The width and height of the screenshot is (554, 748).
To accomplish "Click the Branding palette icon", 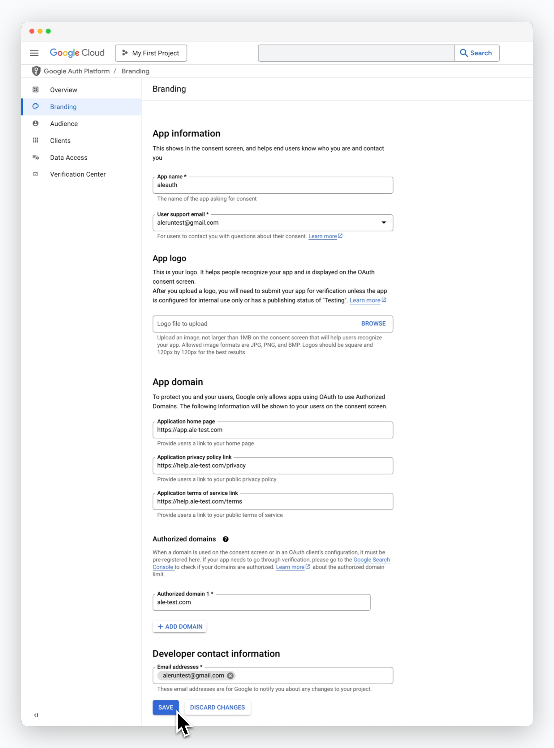I will click(35, 106).
